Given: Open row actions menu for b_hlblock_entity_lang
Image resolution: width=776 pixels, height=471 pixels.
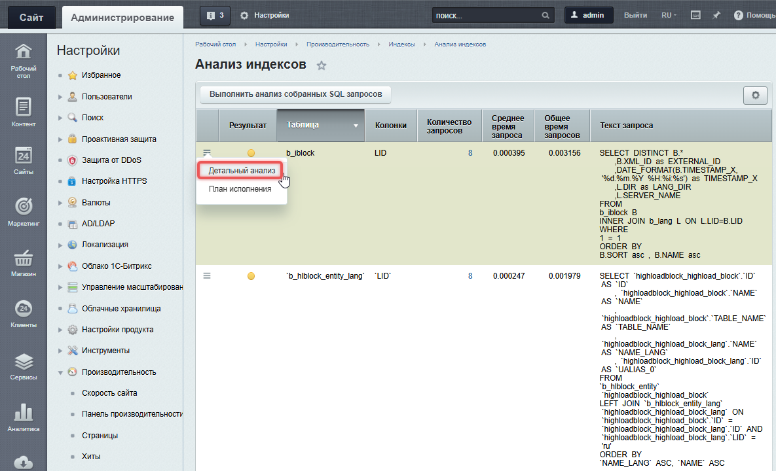Looking at the screenshot, I should point(207,276).
